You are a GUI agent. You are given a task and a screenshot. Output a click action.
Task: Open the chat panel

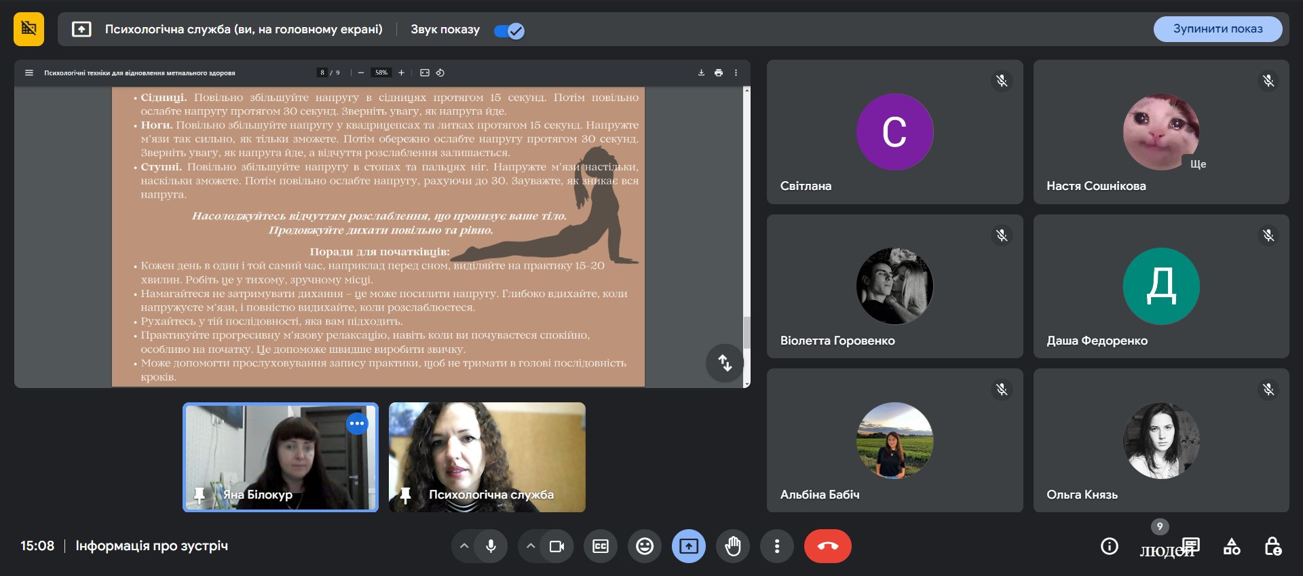click(x=1191, y=545)
